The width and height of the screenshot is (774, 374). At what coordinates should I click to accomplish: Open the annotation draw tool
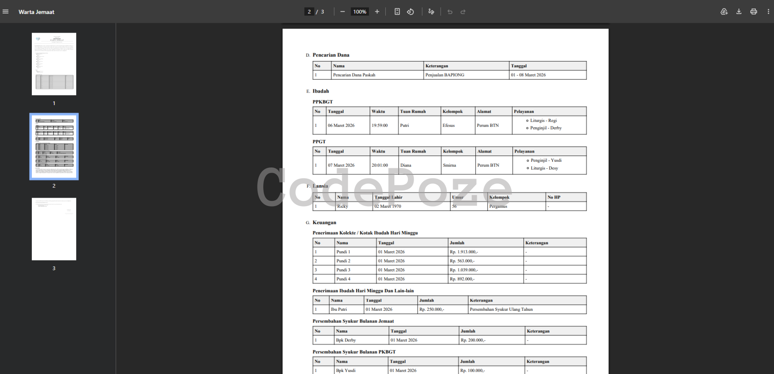[431, 12]
